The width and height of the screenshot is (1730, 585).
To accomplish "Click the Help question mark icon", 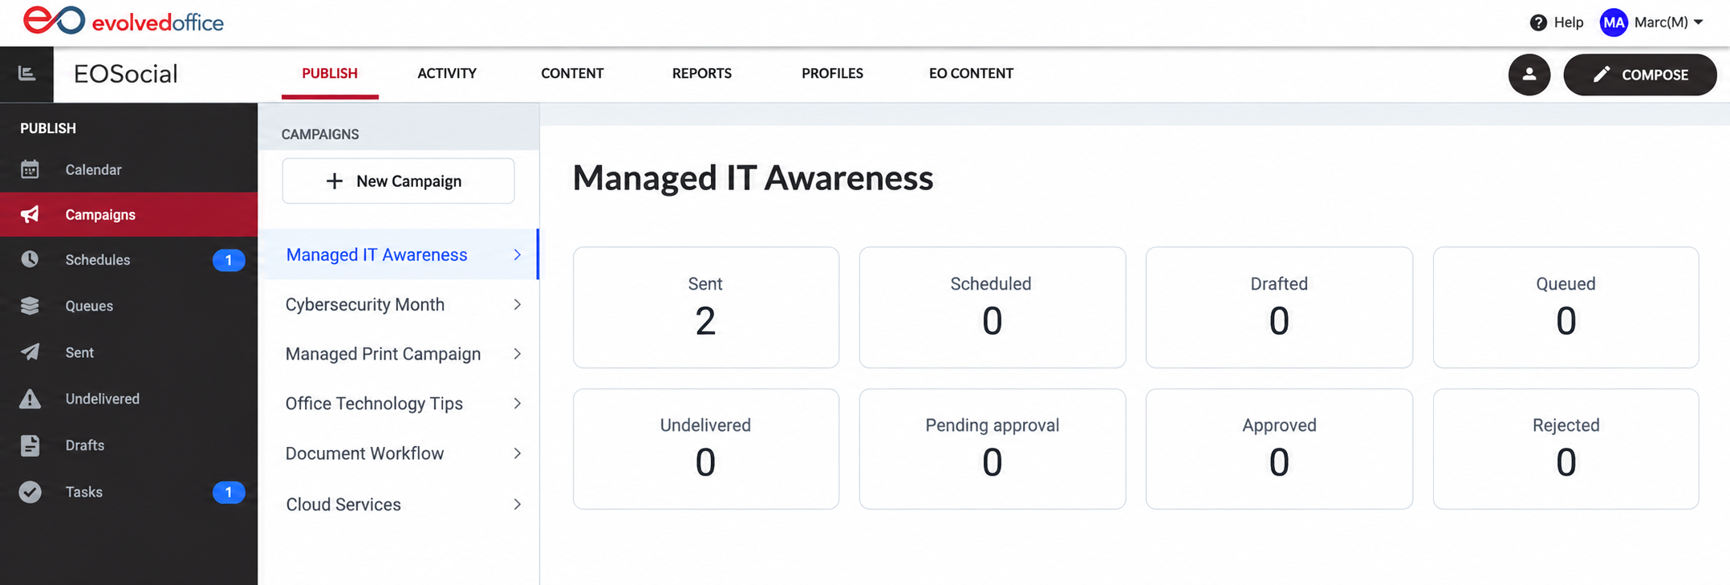I will [x=1538, y=22].
